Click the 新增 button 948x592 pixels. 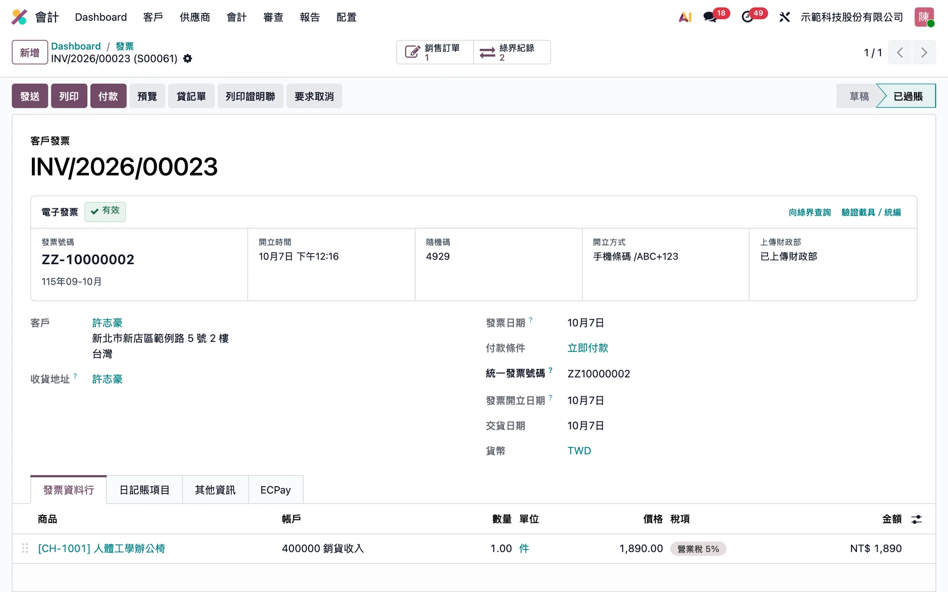pos(30,52)
